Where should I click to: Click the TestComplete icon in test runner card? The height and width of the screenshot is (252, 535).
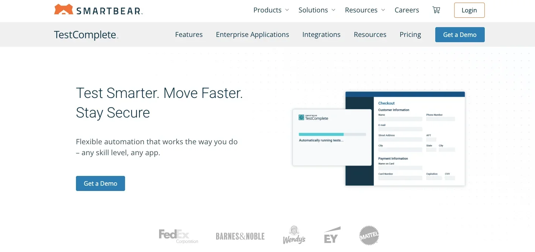pos(301,118)
